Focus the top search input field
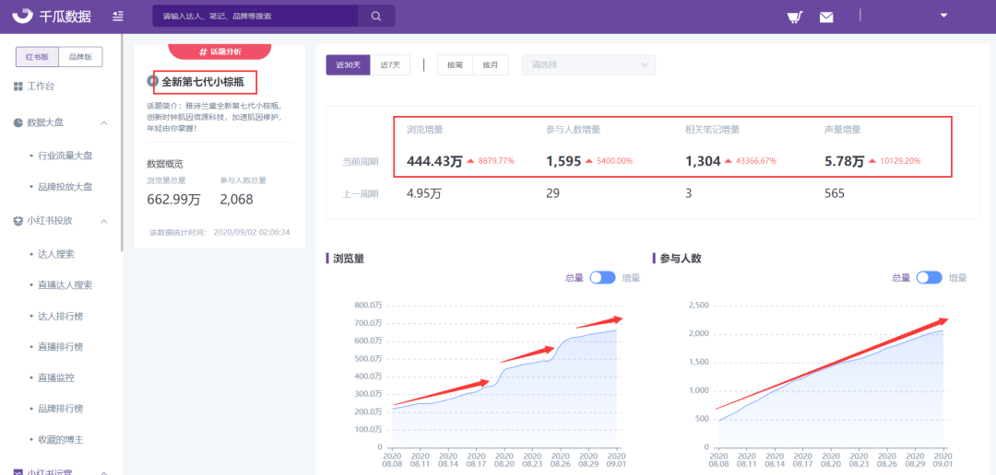Viewport: 996px width, 475px height. point(255,16)
